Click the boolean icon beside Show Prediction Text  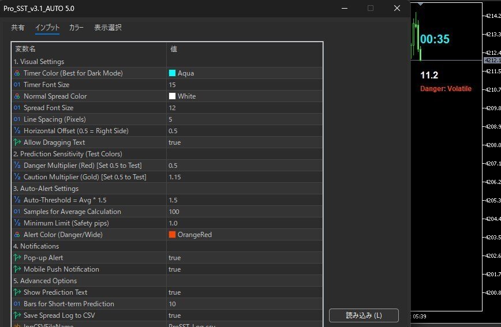tap(17, 292)
